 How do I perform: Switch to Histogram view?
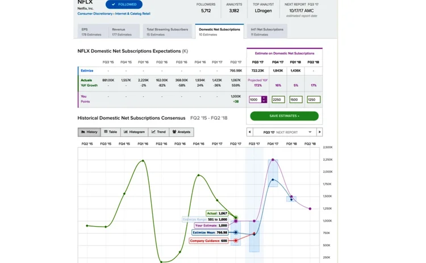(x=134, y=132)
